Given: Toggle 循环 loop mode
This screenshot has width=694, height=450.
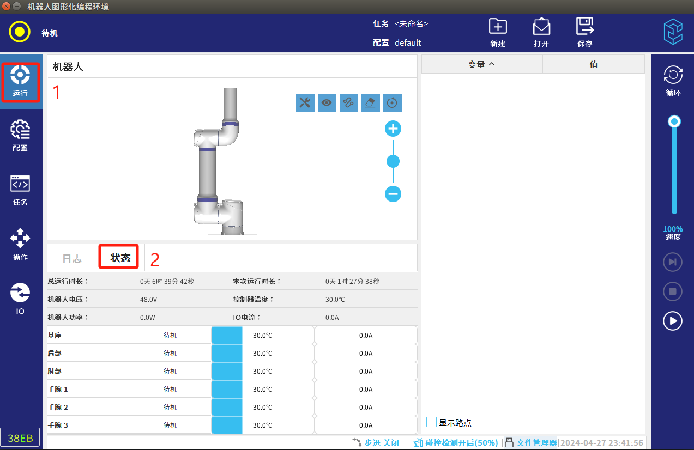Looking at the screenshot, I should pyautogui.click(x=673, y=80).
